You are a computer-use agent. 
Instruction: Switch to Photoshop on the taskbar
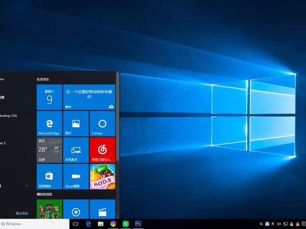[x=138, y=224]
